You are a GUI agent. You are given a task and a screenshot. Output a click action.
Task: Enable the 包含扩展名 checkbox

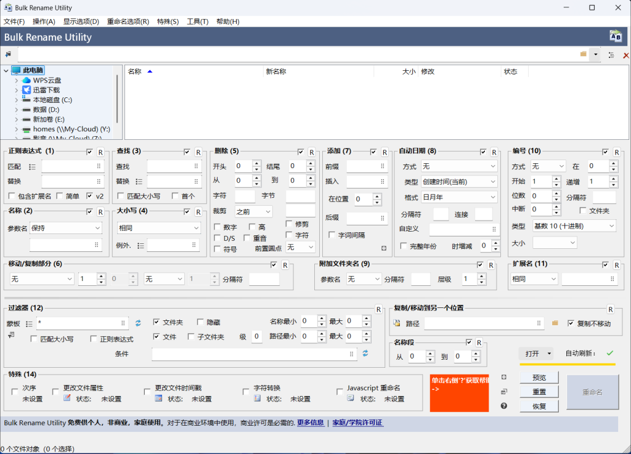click(x=12, y=196)
